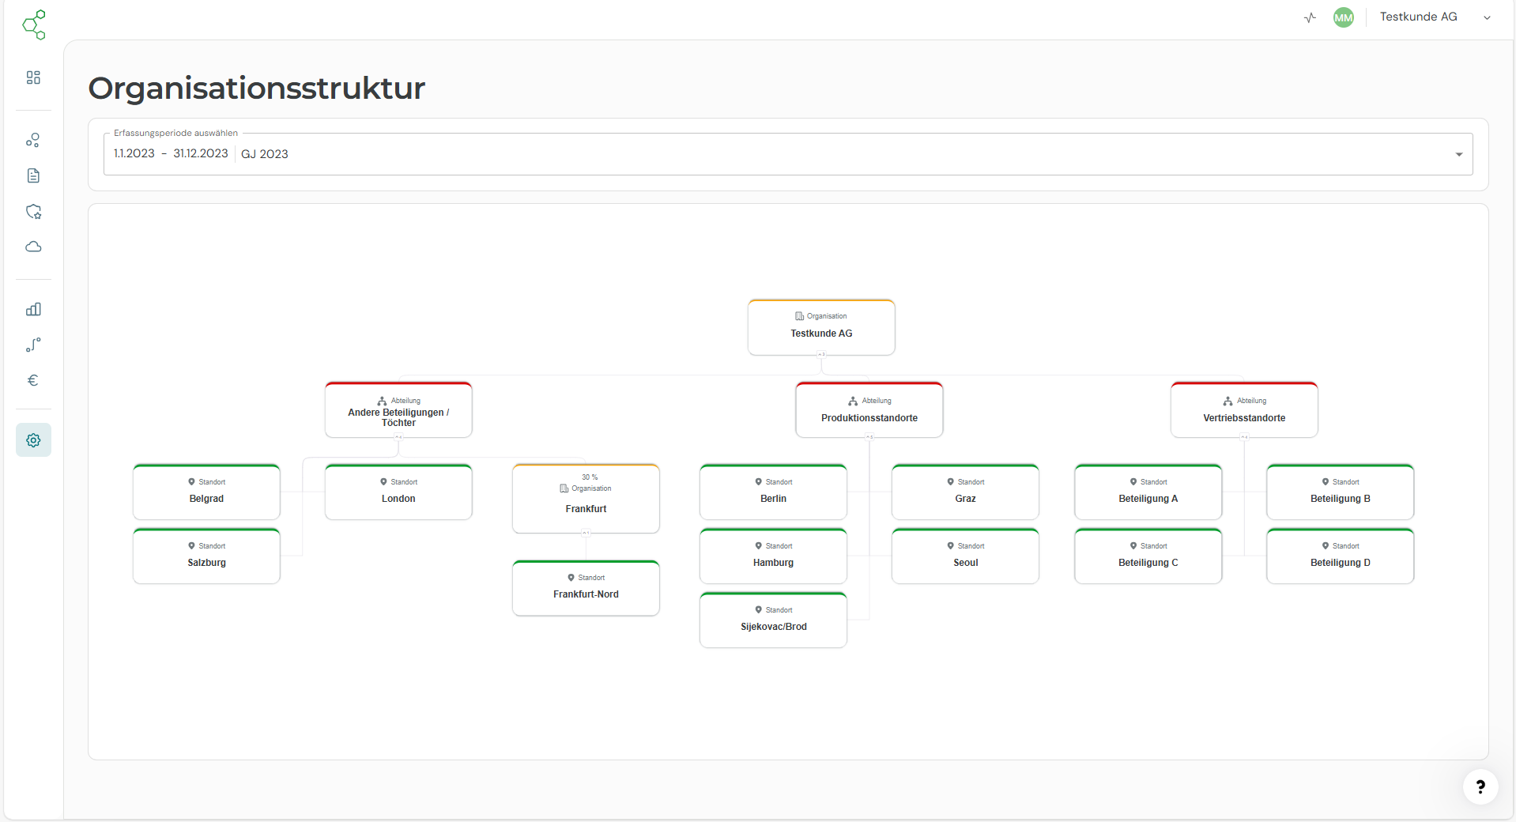This screenshot has height=822, width=1516.
Task: Open the document sidebar icon
Action: coord(33,175)
